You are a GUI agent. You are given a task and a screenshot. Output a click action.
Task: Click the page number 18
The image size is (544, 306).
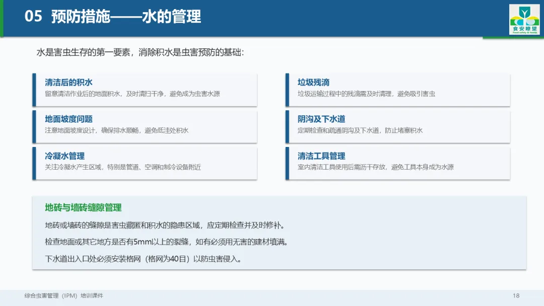[x=516, y=295]
